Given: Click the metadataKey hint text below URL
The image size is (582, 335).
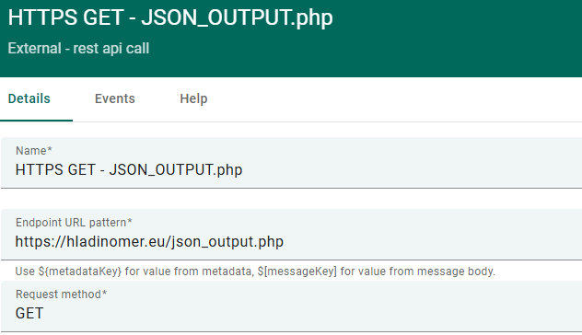Looking at the screenshot, I should [255, 271].
